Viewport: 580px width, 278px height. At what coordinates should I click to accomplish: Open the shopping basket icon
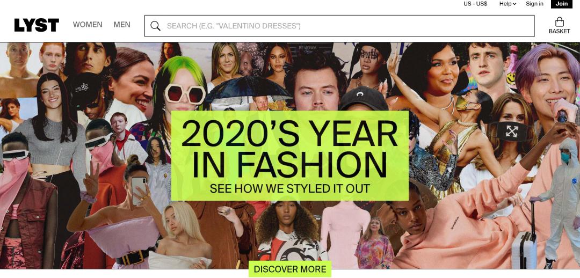(x=559, y=22)
